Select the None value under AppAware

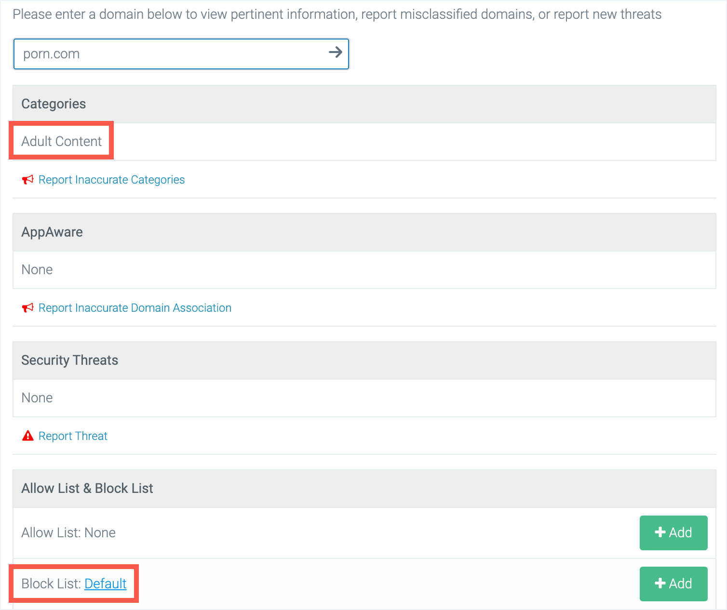37,269
